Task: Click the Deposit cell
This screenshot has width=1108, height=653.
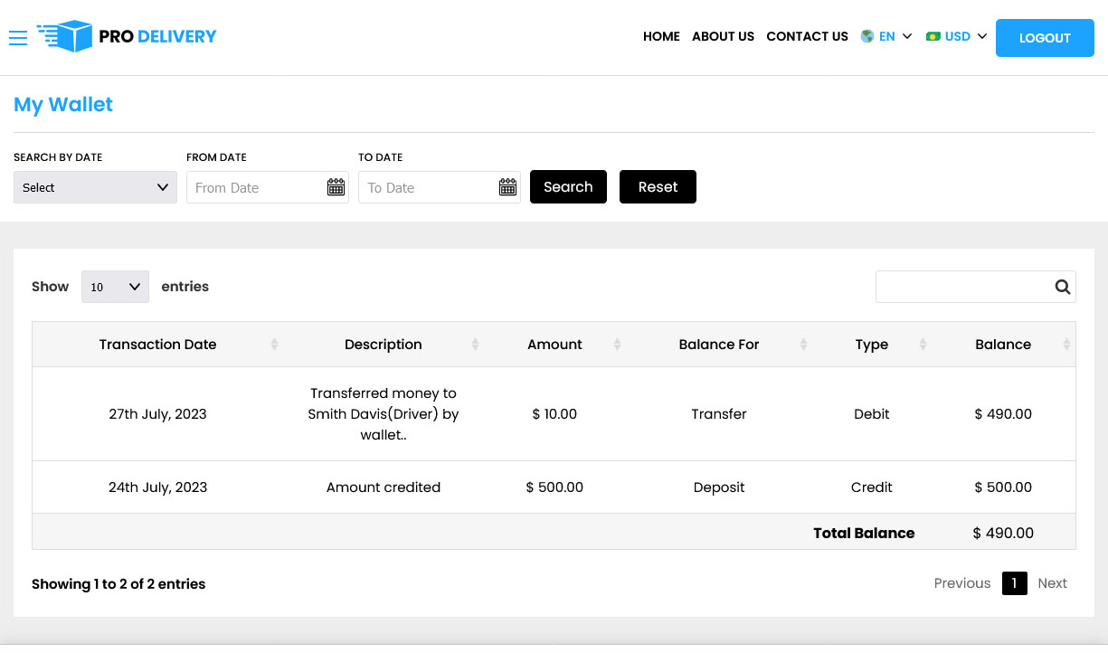Action: tap(719, 487)
